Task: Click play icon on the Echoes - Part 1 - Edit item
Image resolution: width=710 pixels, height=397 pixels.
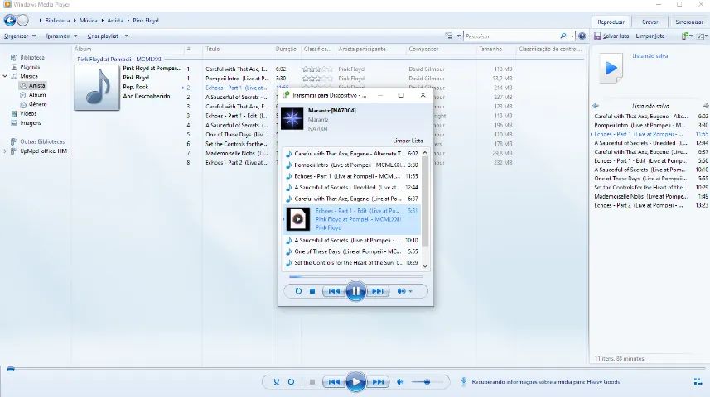Action: (x=298, y=219)
